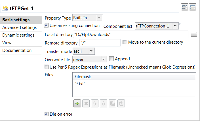
Task: Open the Documentation tab
Action: point(17,50)
